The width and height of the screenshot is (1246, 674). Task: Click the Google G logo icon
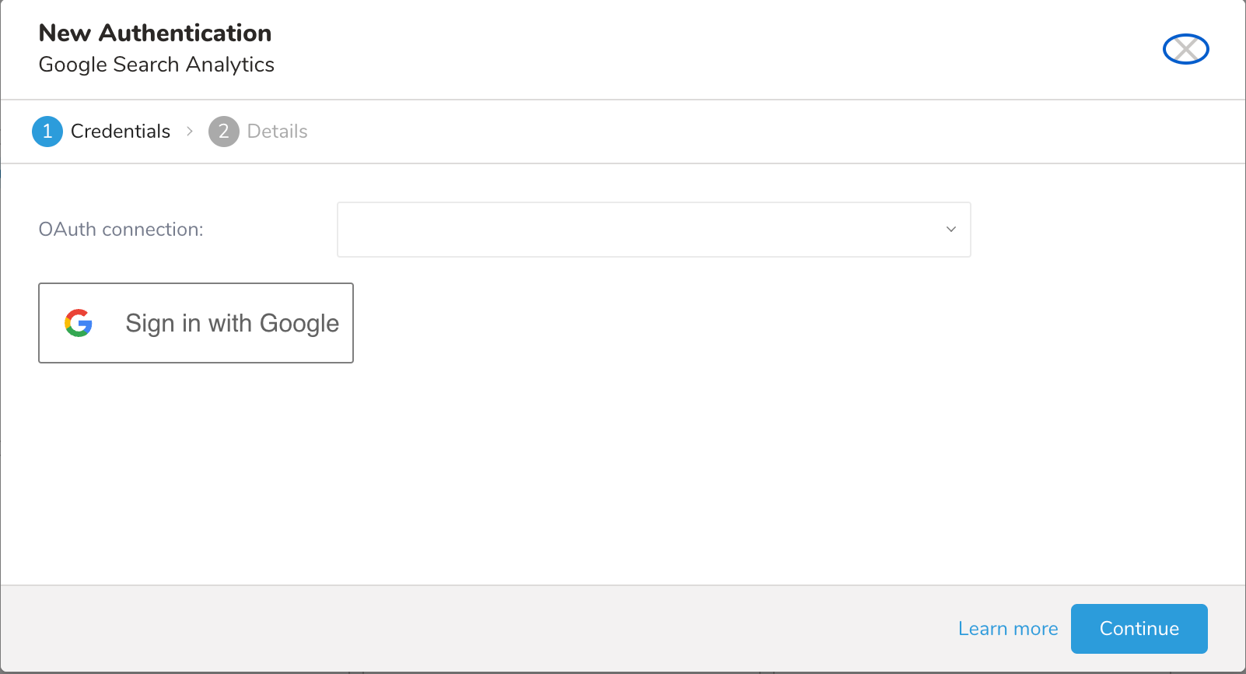click(x=79, y=323)
